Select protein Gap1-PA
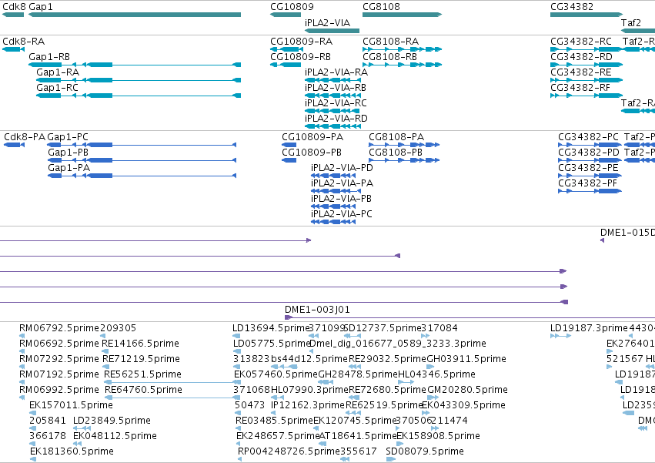This screenshot has width=655, height=463. pyautogui.click(x=69, y=168)
